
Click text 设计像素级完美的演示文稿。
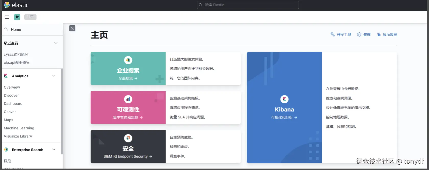[348, 108]
